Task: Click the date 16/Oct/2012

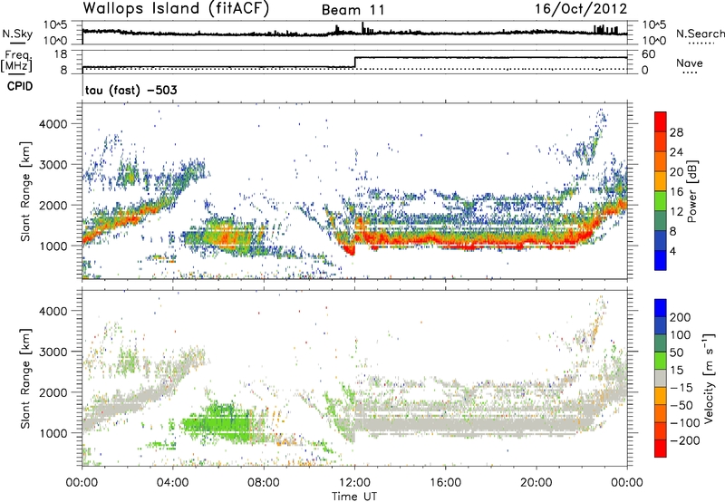Action: tap(581, 9)
